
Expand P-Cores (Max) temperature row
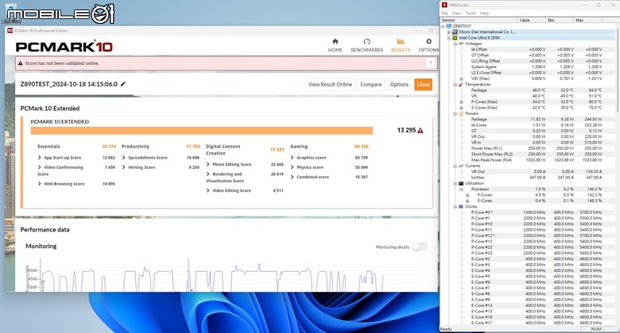[x=461, y=101]
